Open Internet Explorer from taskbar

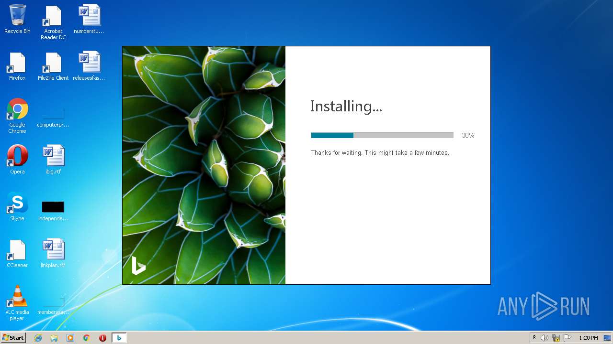(x=38, y=338)
